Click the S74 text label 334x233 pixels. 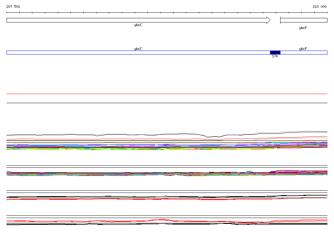tap(275, 56)
